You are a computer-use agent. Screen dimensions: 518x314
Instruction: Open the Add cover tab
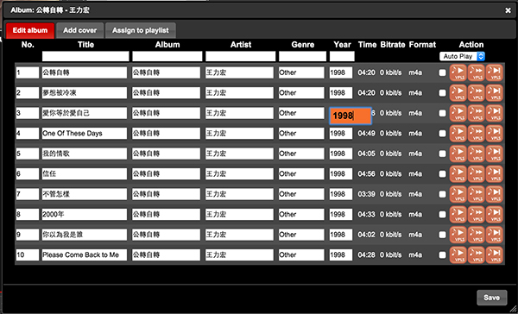80,30
